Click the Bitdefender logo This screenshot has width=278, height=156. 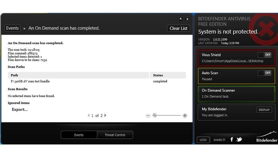pyautogui.click(x=267, y=137)
